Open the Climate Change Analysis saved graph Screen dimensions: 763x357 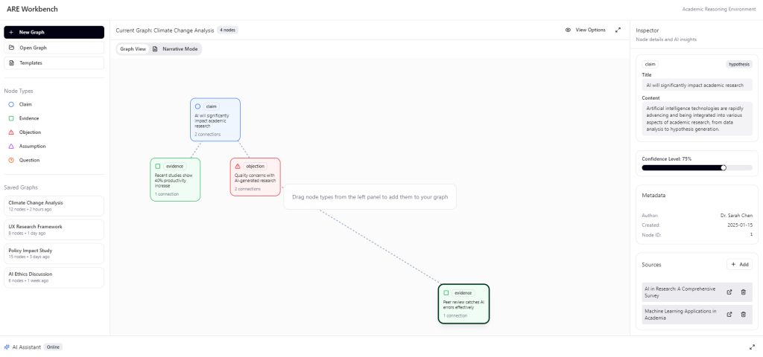54,206
